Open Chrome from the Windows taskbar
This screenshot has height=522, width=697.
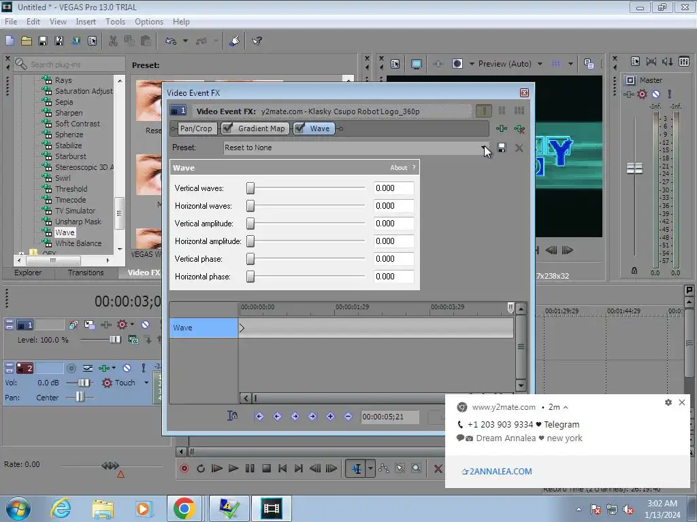coord(184,508)
